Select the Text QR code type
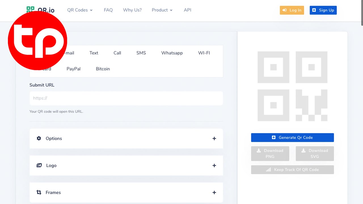Screen dimensions: 363x204 [94, 53]
